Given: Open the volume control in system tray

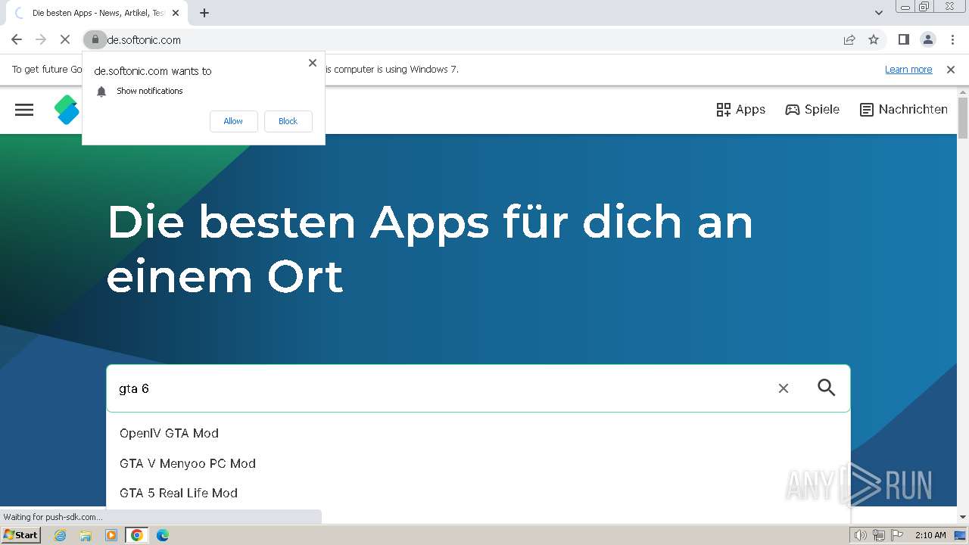Looking at the screenshot, I should coord(861,535).
